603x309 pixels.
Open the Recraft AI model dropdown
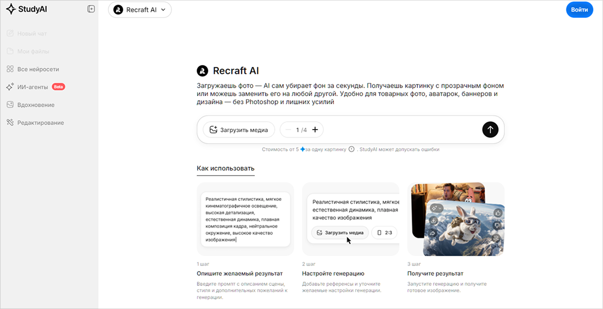click(x=139, y=10)
